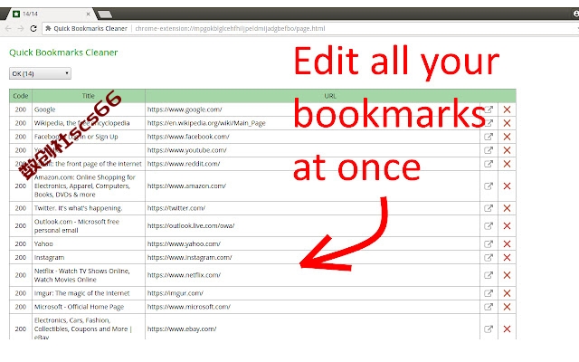
Task: Click the Title column header
Action: tap(89, 96)
